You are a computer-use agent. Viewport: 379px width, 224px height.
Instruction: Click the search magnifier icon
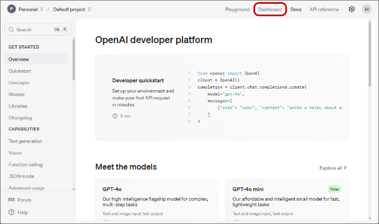pyautogui.click(x=11, y=30)
